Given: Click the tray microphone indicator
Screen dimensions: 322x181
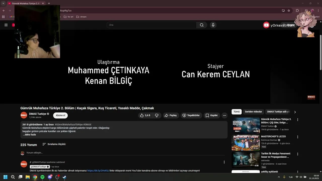Looking at the screenshot, I should pos(284,177).
